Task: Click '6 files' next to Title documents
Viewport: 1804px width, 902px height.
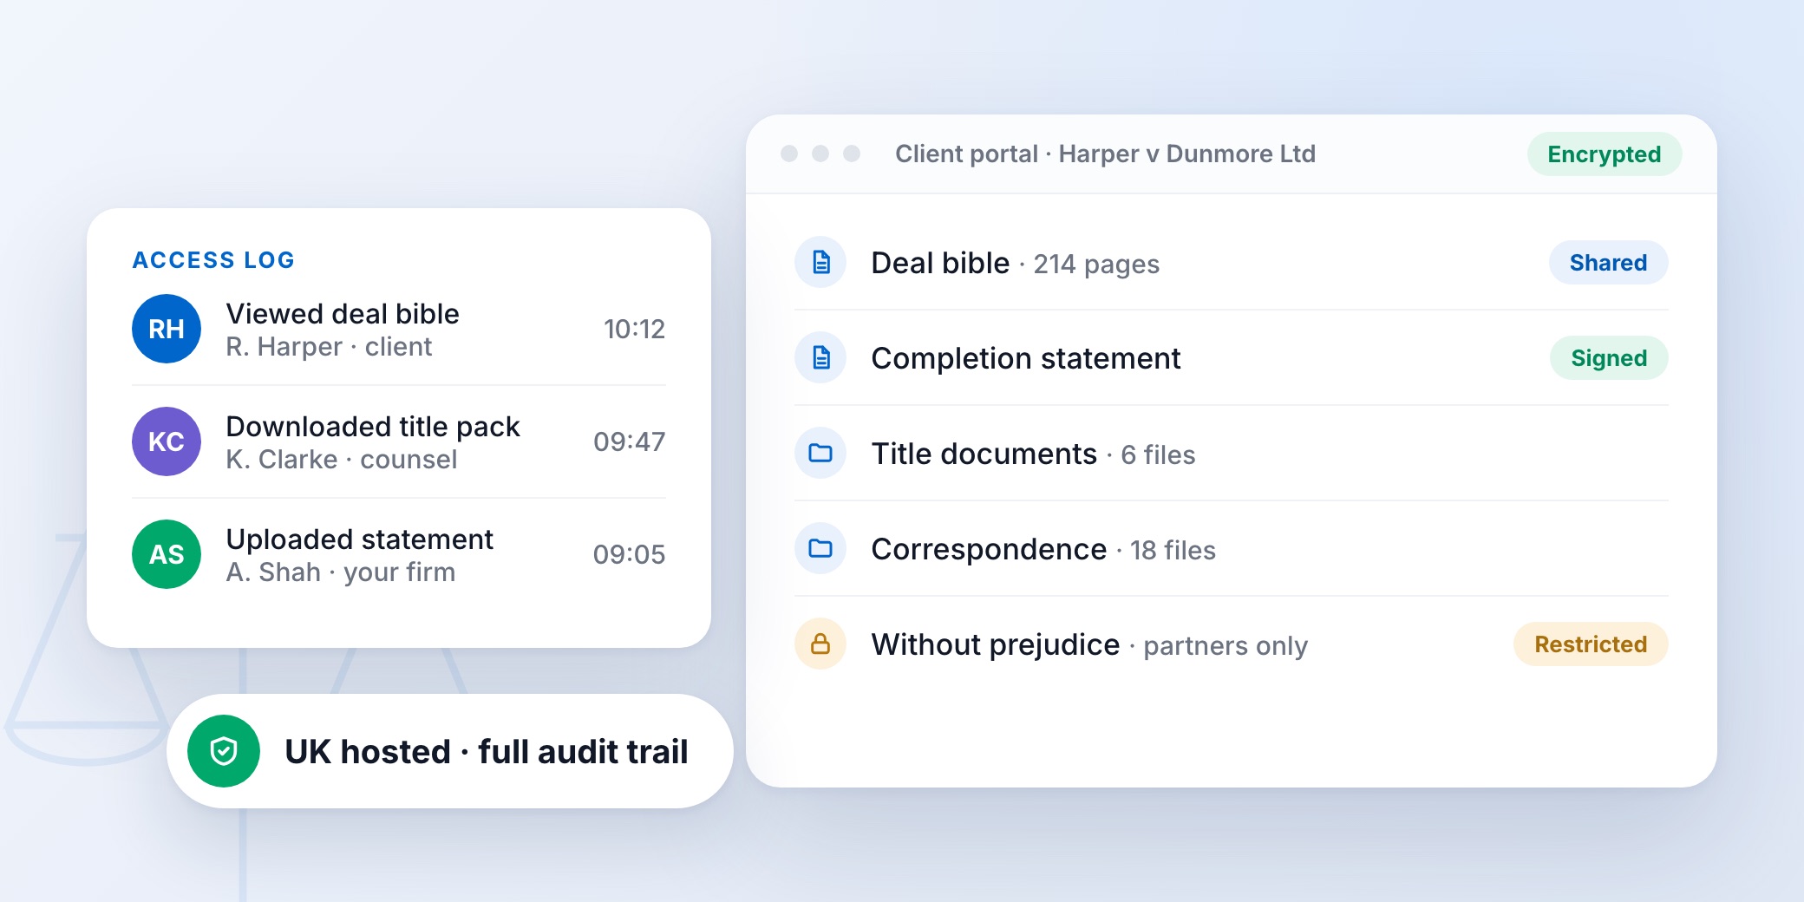Action: (x=1158, y=455)
